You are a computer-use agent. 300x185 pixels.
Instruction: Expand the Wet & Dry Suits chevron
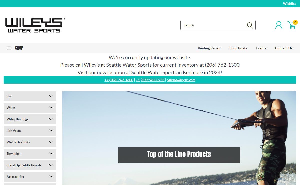point(51,142)
